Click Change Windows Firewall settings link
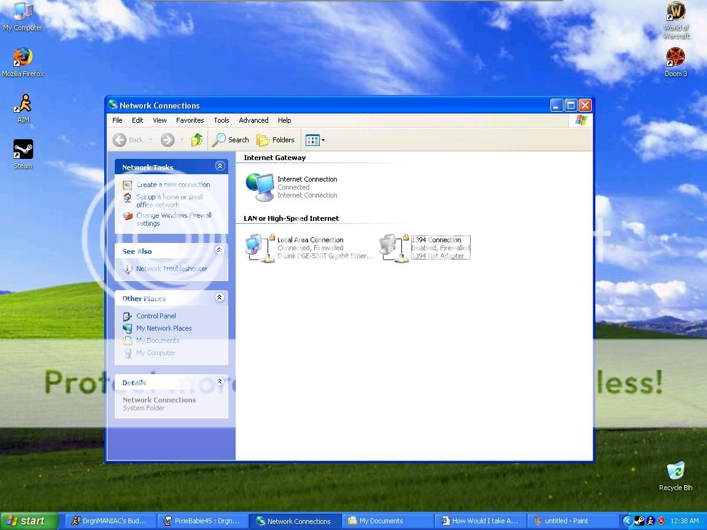The image size is (707, 530). pyautogui.click(x=174, y=220)
